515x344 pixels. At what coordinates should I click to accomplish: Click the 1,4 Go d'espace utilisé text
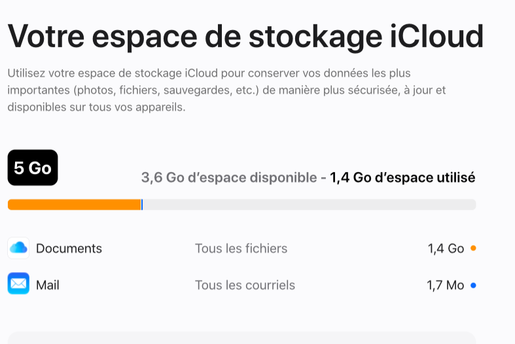coord(402,178)
